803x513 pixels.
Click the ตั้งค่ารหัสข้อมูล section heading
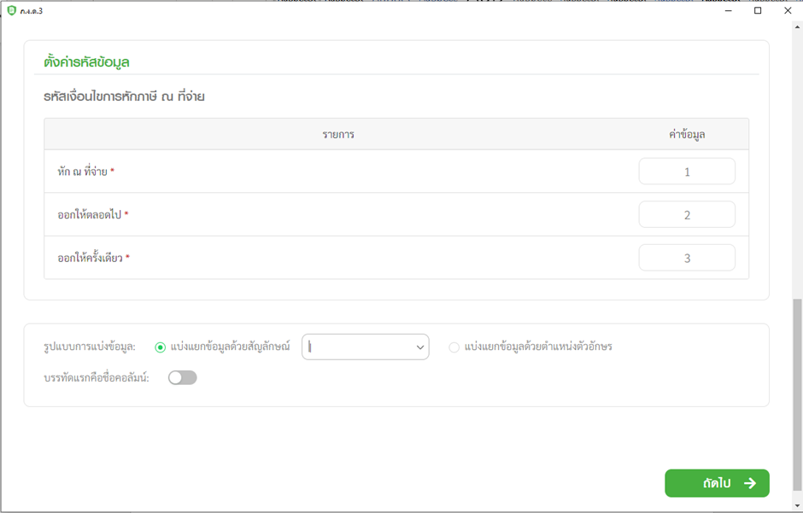86,62
